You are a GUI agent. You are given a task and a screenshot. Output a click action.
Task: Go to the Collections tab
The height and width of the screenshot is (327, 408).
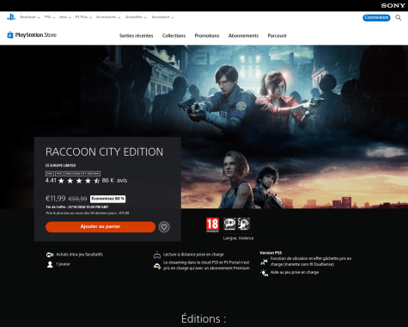(174, 36)
